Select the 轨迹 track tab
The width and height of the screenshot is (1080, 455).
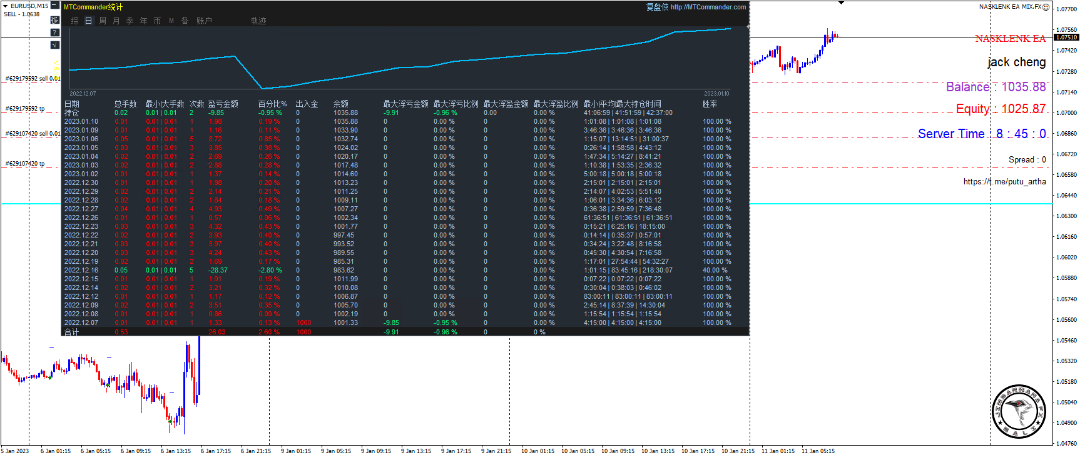point(258,21)
